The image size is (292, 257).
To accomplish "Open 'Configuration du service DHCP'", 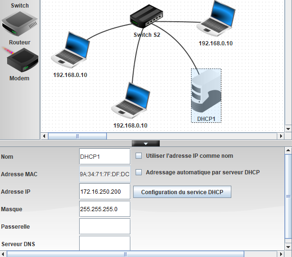I will [182, 192].
